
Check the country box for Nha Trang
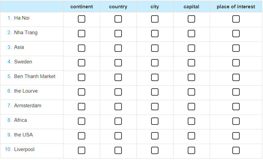[118, 34]
